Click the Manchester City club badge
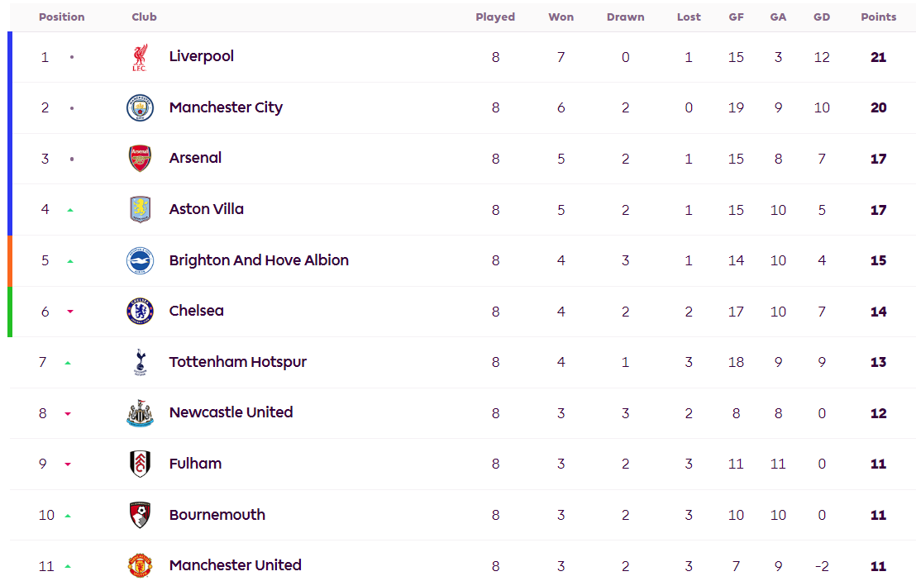 (x=140, y=108)
